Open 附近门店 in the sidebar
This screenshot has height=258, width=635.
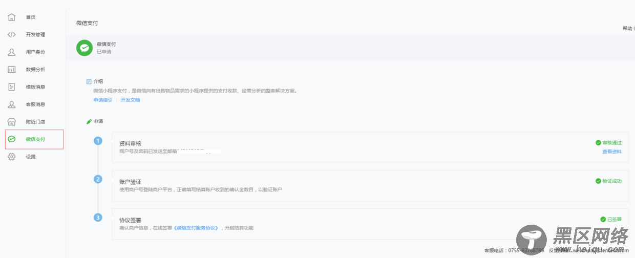point(36,122)
